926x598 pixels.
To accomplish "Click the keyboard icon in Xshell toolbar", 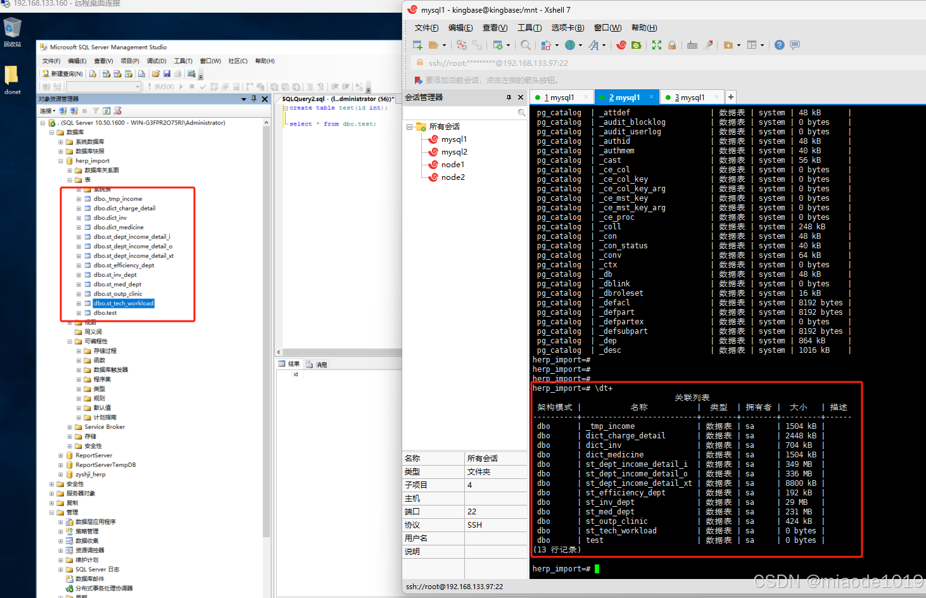I will coord(692,45).
